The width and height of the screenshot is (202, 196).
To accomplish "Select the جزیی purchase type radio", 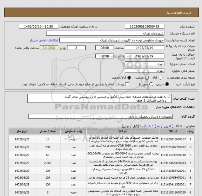I will point(167,84).
